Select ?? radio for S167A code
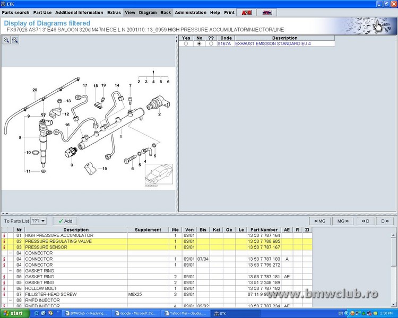Viewport: 398px width, 318px height. [x=211, y=43]
